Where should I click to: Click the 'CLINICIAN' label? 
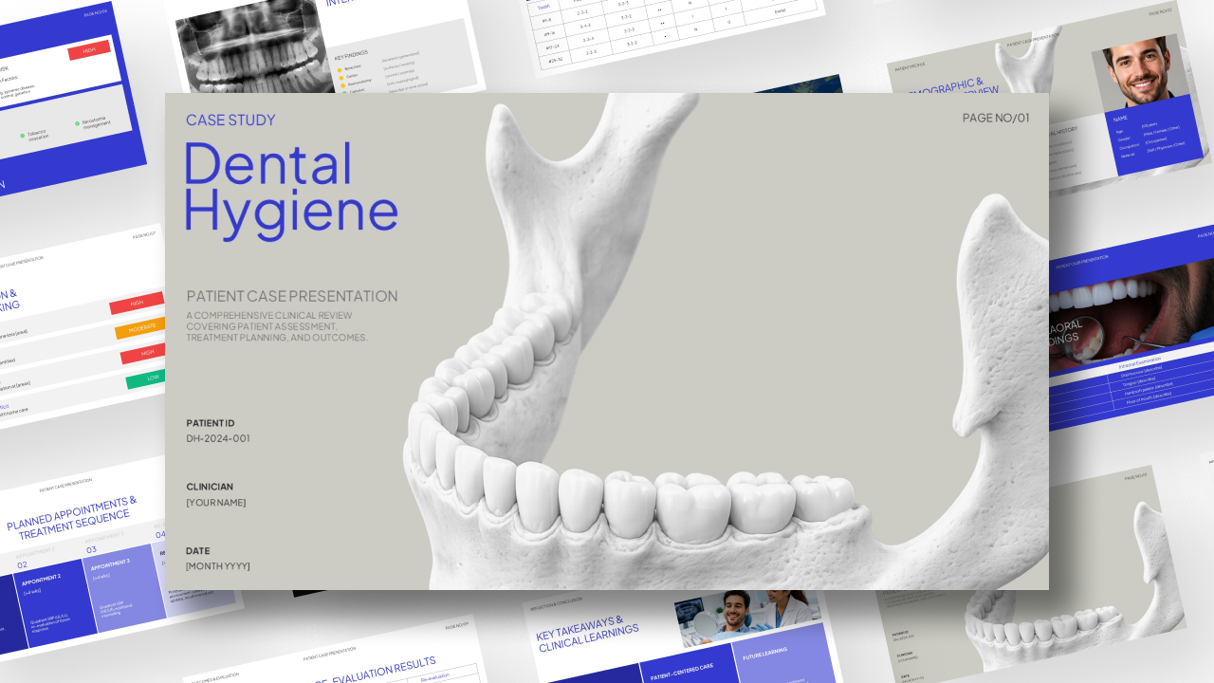click(210, 487)
